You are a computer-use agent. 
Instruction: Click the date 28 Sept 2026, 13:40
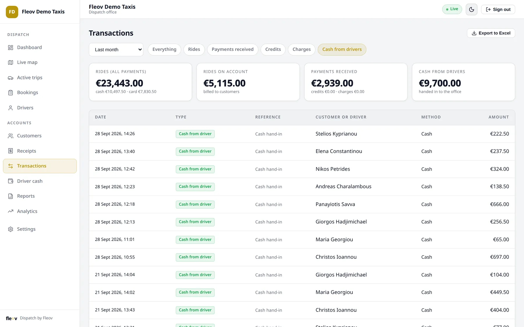pyautogui.click(x=115, y=151)
